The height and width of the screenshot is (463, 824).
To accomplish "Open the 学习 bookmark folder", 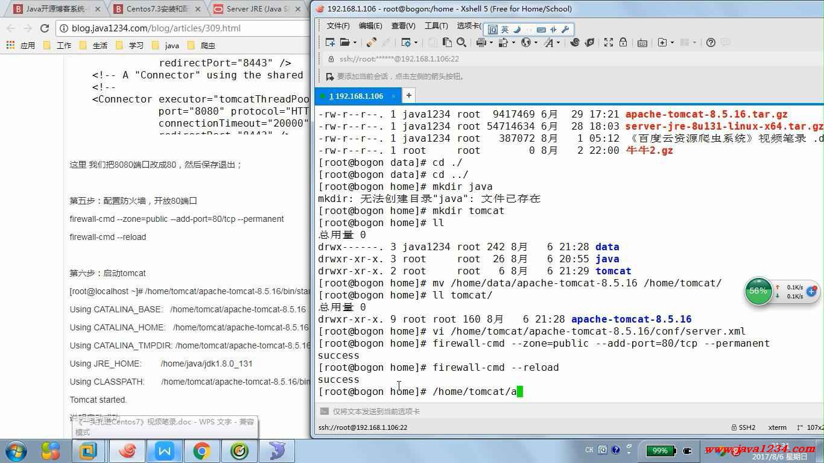I will pyautogui.click(x=130, y=45).
